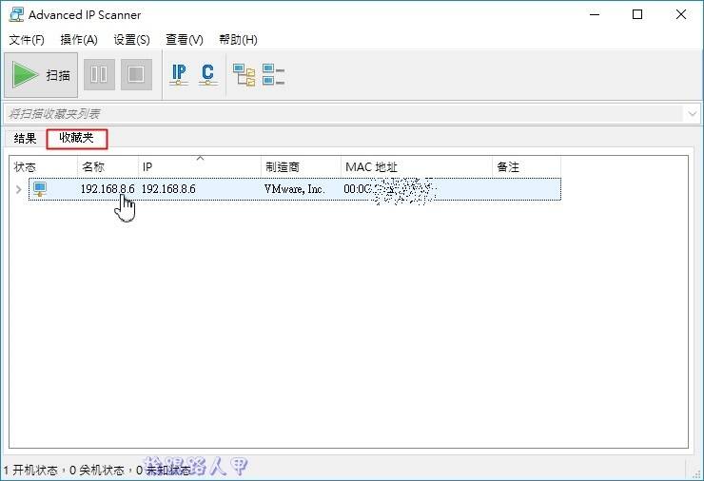
Task: Close the Advanced IP Scanner window
Action: (x=680, y=14)
